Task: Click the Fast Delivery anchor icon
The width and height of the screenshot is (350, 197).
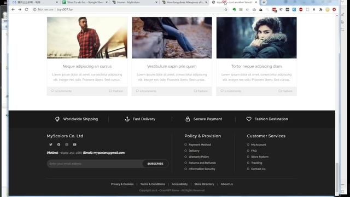Action: point(127,119)
